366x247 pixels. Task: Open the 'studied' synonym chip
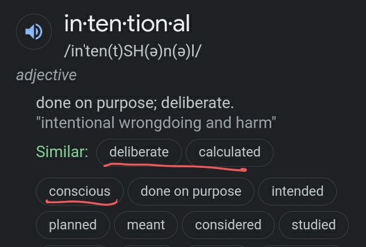pos(313,225)
